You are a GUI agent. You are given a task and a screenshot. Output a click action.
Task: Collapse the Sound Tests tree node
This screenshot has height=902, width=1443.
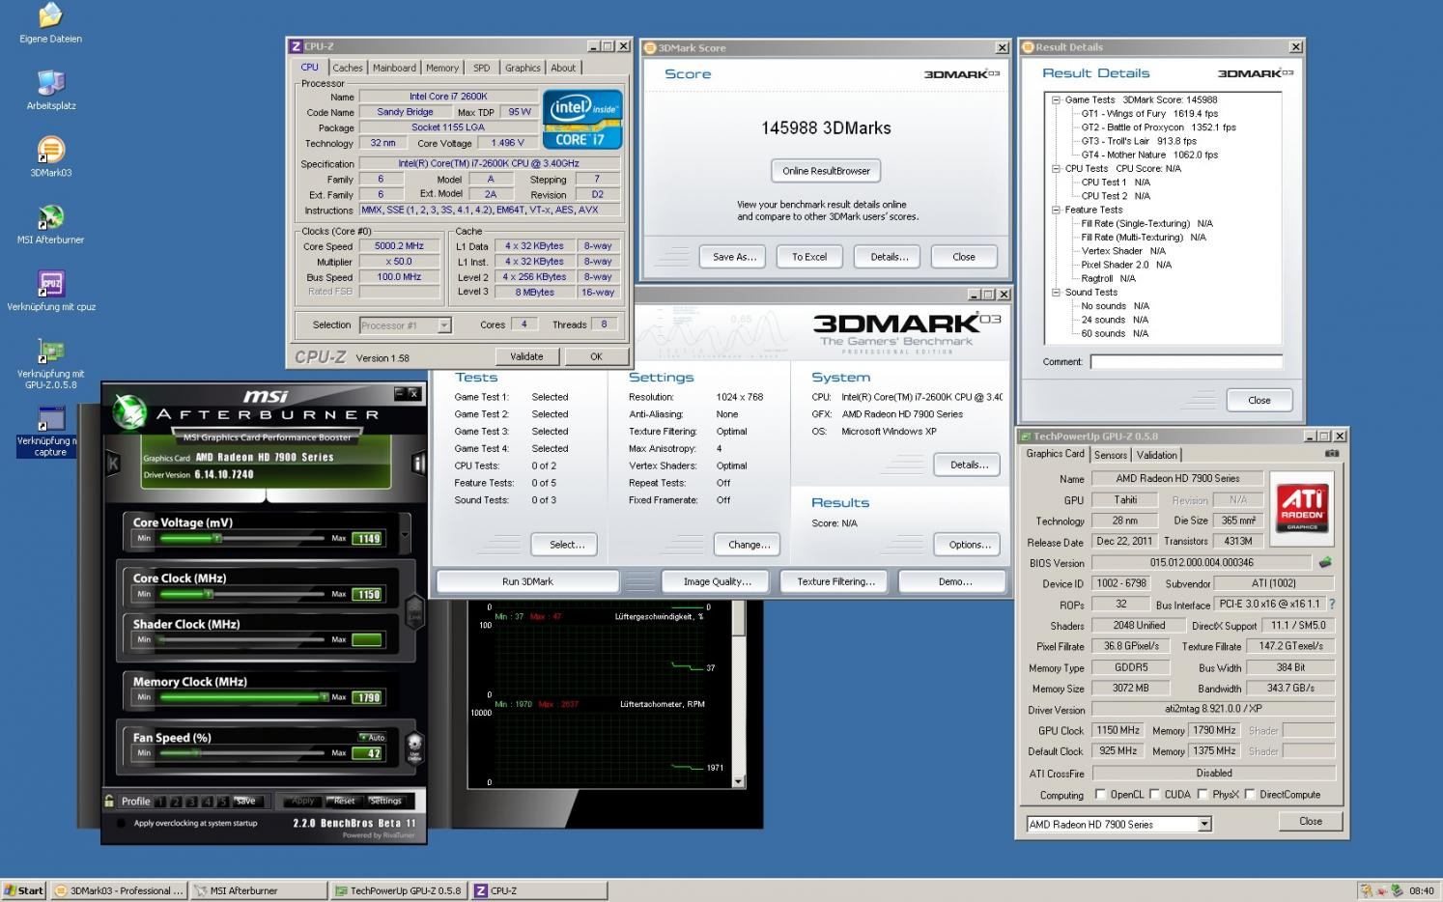click(1056, 292)
